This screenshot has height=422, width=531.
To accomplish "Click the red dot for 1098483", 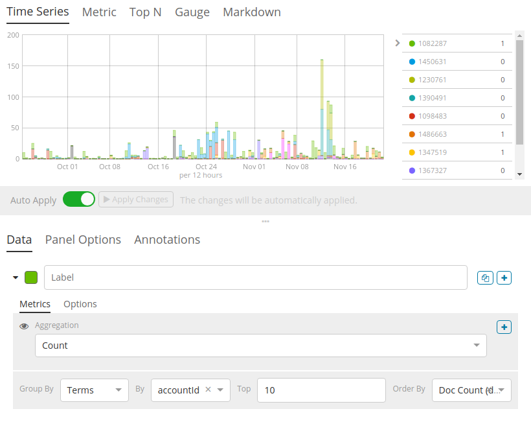I will tap(412, 116).
